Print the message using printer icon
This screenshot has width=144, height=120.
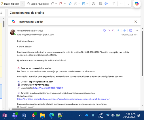[93, 4]
